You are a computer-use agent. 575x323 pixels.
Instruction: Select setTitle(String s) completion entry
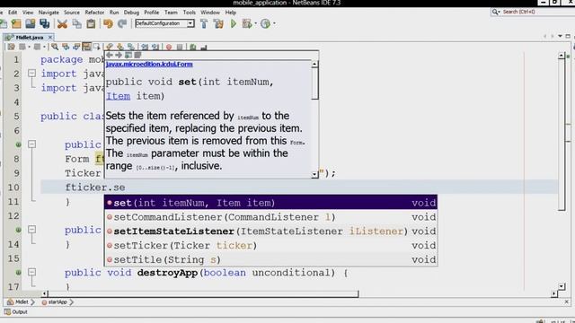click(270, 259)
